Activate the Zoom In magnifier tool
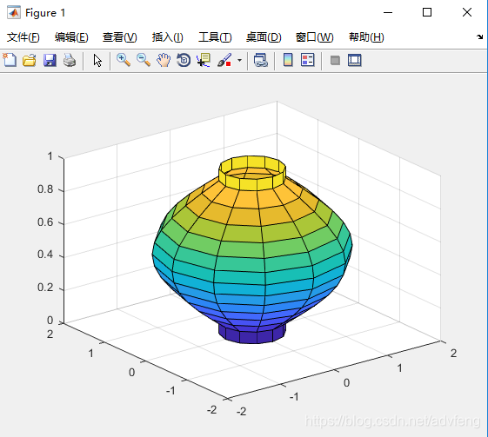Viewport: 488px width, 437px height. [124, 60]
